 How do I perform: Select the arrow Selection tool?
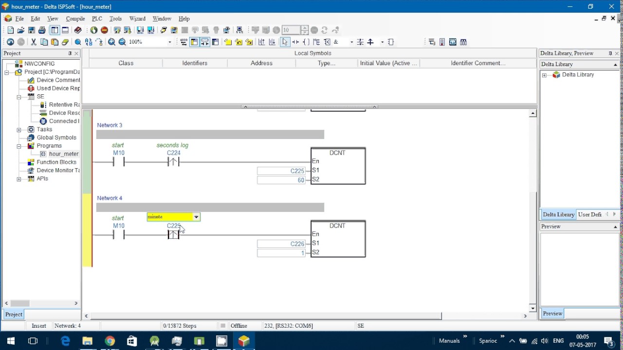pyautogui.click(x=285, y=42)
